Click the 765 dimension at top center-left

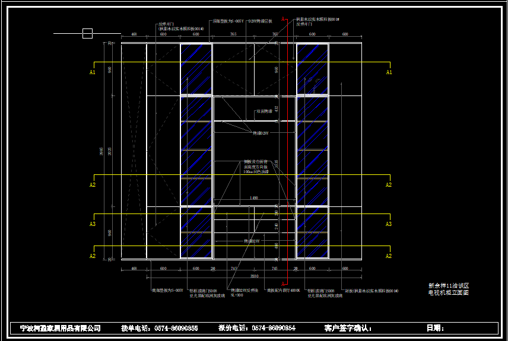point(233,35)
